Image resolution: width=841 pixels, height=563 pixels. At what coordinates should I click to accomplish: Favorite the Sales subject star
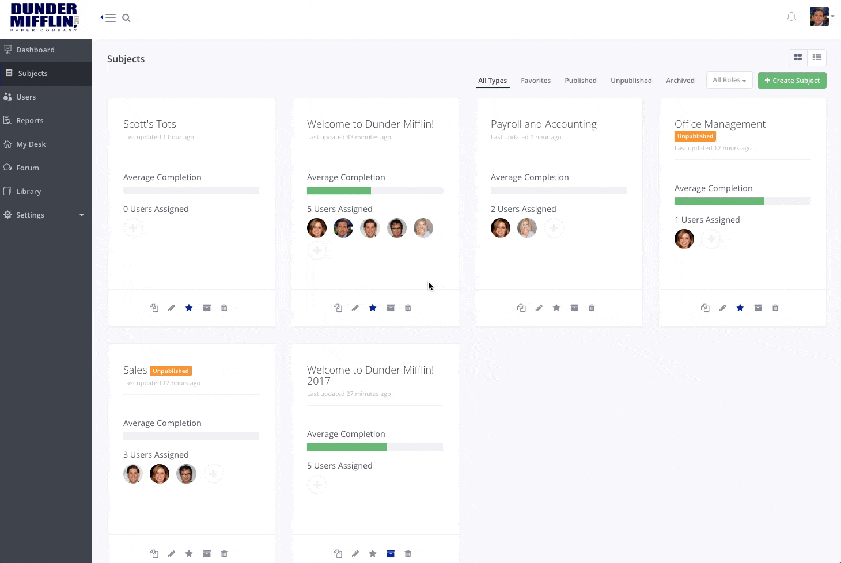click(189, 554)
